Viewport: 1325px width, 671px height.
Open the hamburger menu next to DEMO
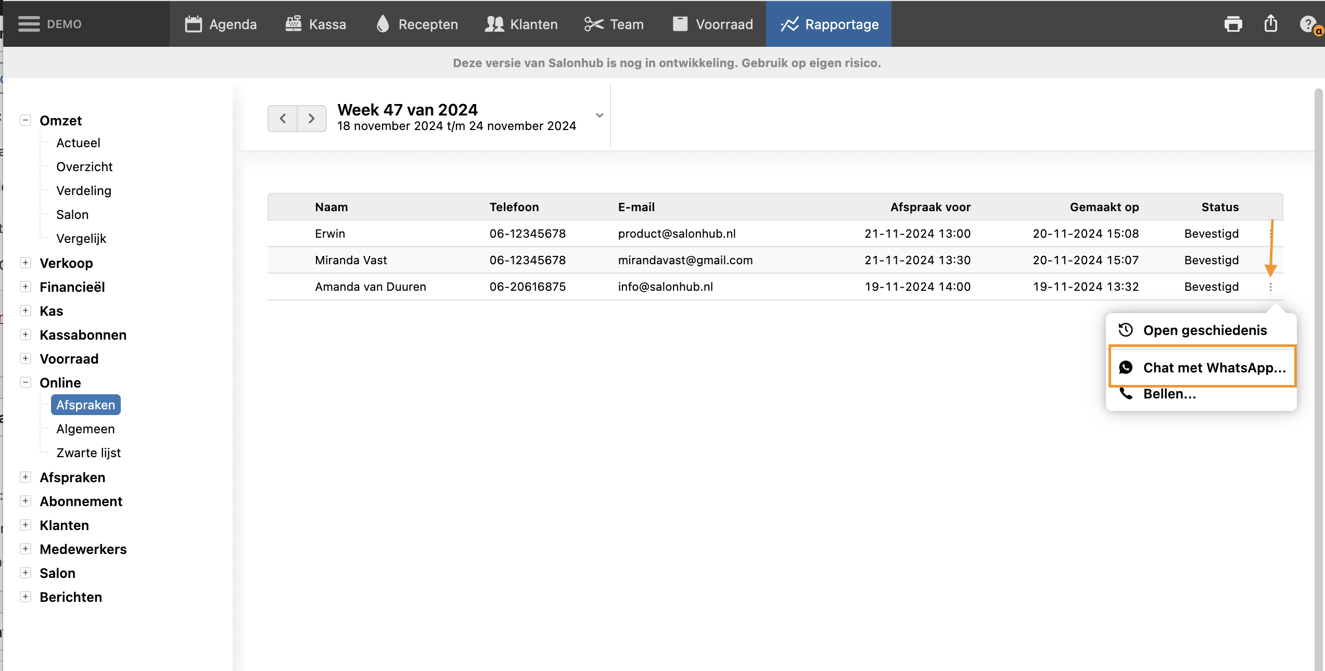pos(29,24)
